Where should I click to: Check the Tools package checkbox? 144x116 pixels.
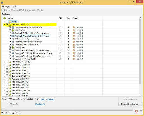[x=7, y=22]
